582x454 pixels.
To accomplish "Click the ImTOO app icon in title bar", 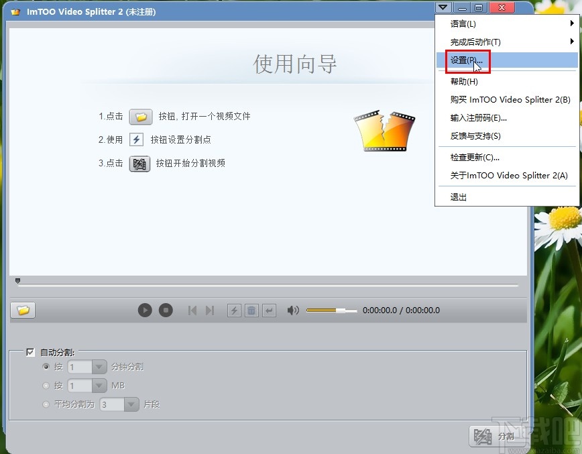I will pos(15,12).
